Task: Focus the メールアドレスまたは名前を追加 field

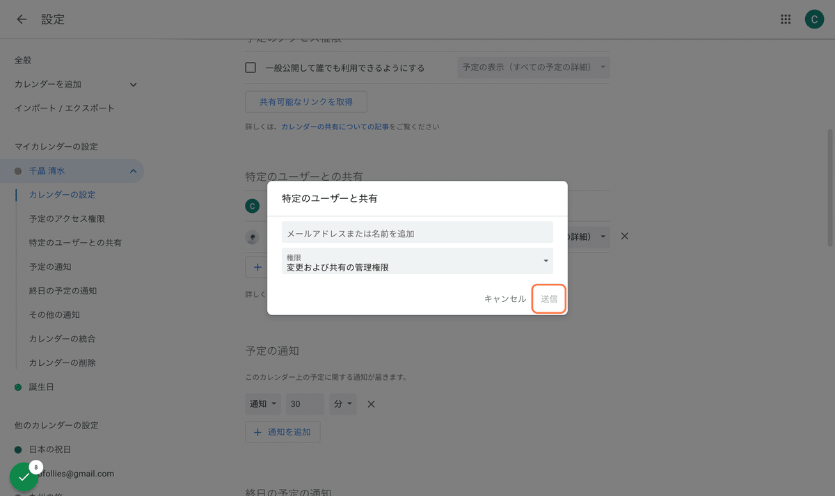Action: click(417, 232)
